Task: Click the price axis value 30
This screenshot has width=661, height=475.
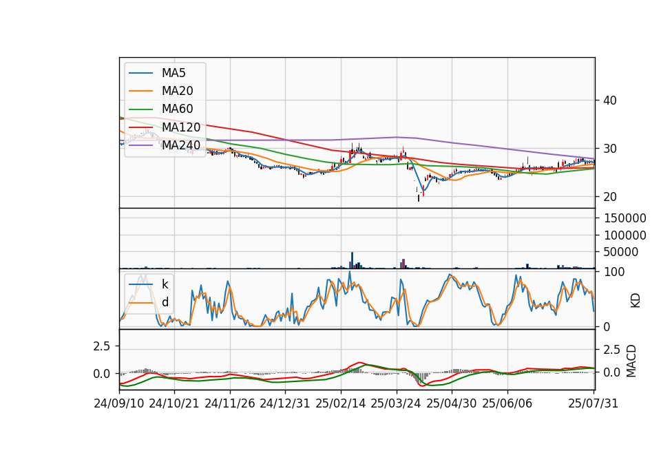Action: coord(609,149)
